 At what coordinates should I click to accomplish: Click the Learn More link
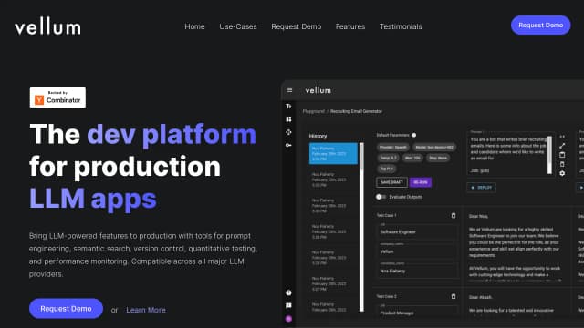[146, 310]
